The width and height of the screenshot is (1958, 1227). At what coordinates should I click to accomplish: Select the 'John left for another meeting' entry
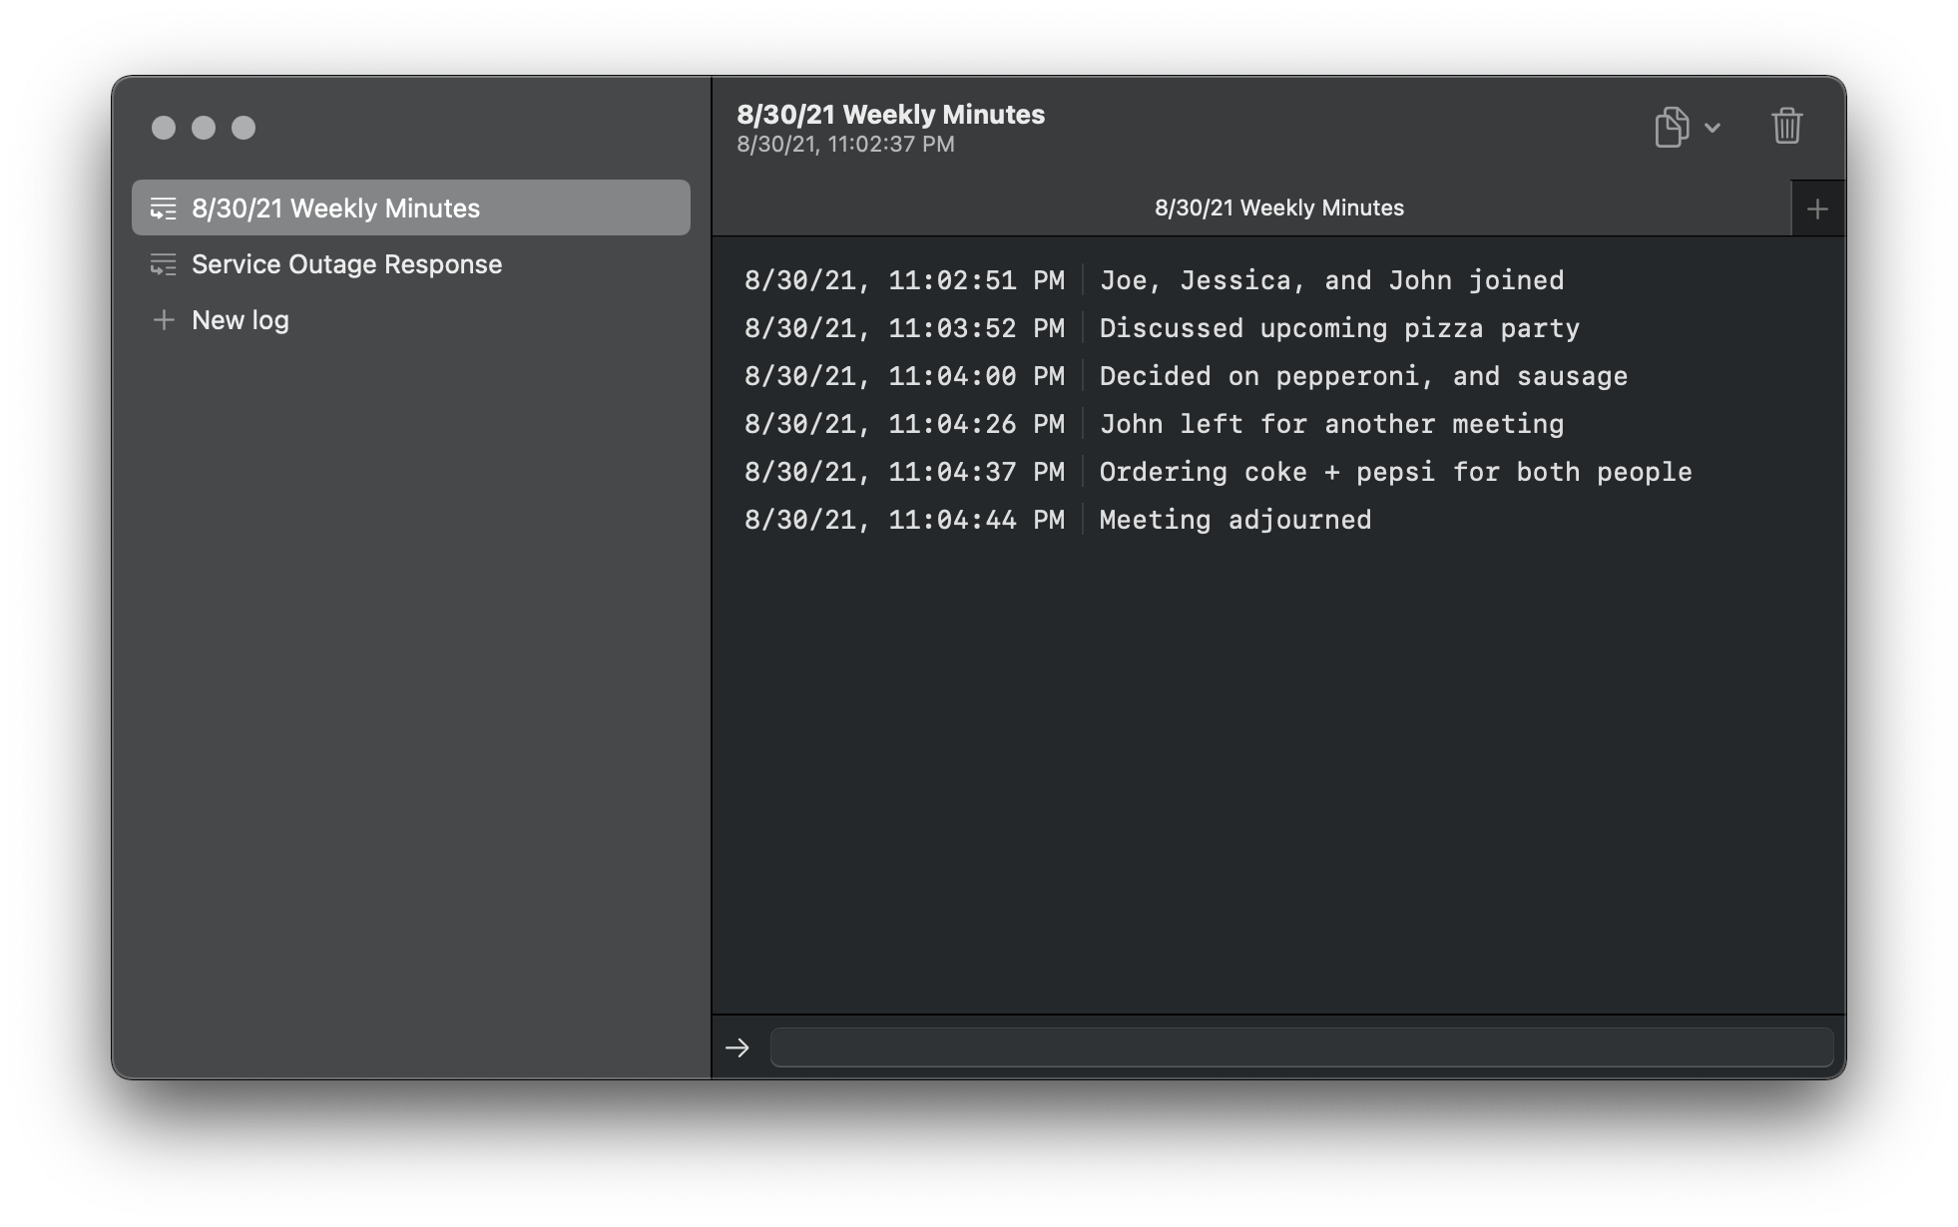pos(1331,424)
